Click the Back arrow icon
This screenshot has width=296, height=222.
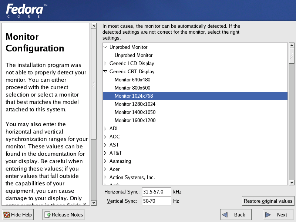pos(225,215)
